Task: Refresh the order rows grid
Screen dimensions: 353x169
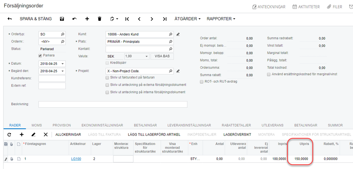Action: click(x=9, y=134)
